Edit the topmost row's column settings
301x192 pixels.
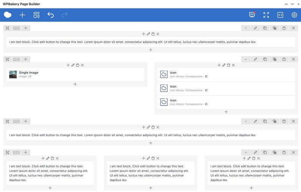tap(148, 34)
